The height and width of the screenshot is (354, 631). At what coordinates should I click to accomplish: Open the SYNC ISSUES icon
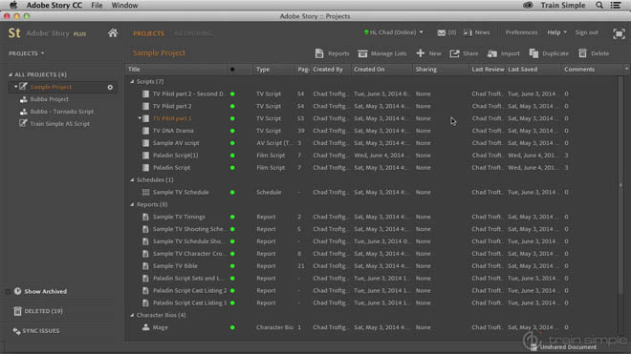(x=16, y=331)
